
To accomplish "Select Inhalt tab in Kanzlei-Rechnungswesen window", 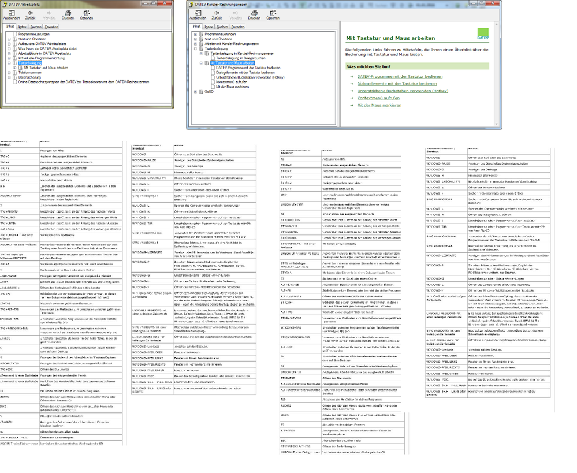I will point(196,27).
